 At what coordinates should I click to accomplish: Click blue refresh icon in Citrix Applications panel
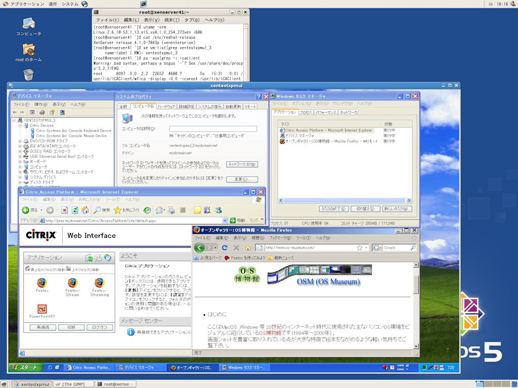pyautogui.click(x=108, y=258)
